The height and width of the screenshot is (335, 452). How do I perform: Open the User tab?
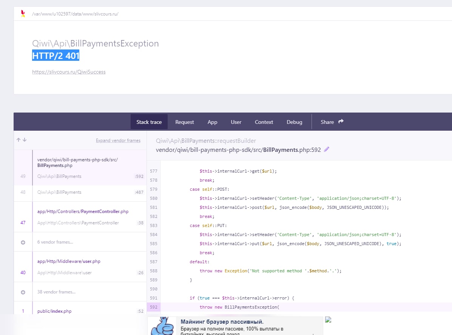[236, 122]
